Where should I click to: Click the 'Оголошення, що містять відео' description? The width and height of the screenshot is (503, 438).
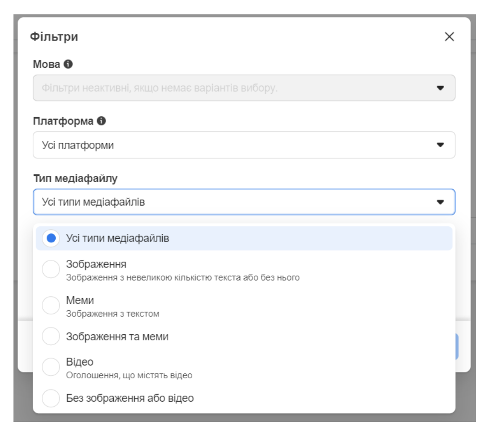pos(129,375)
